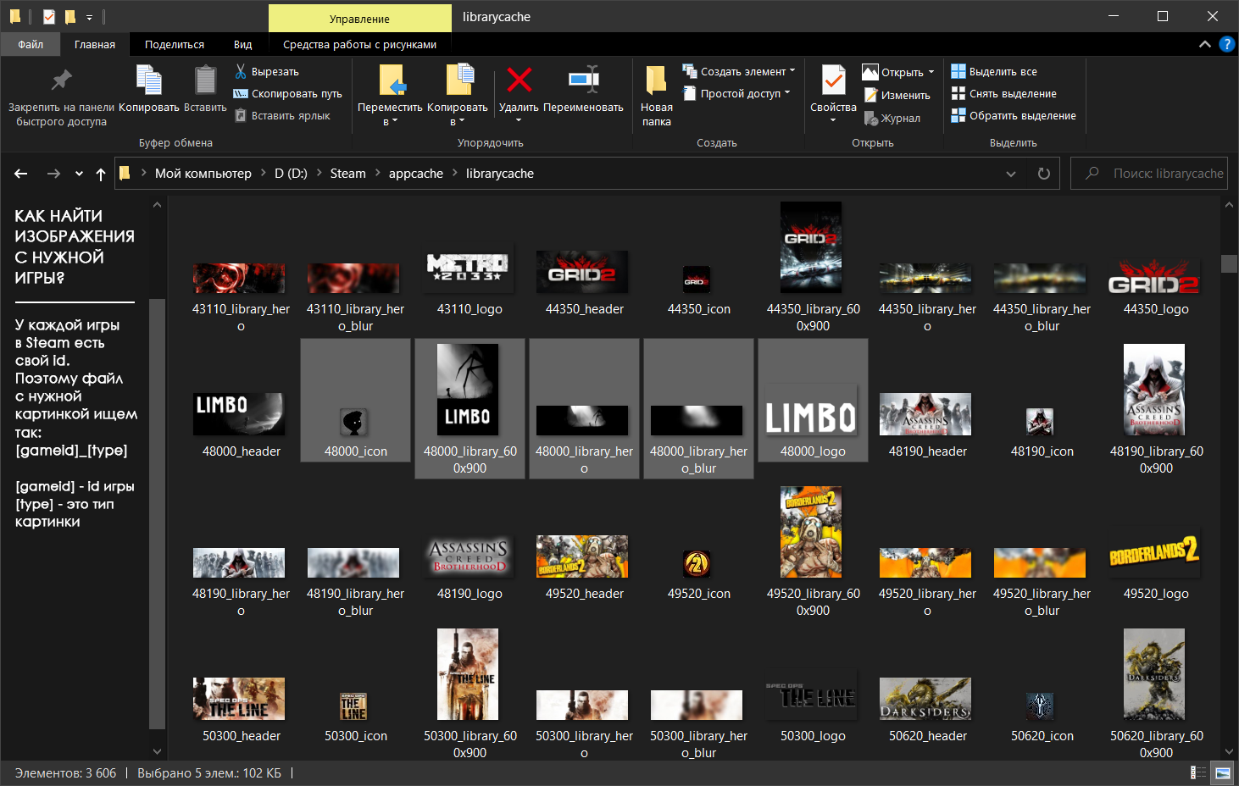Expand address bar history dropdown

click(1011, 174)
